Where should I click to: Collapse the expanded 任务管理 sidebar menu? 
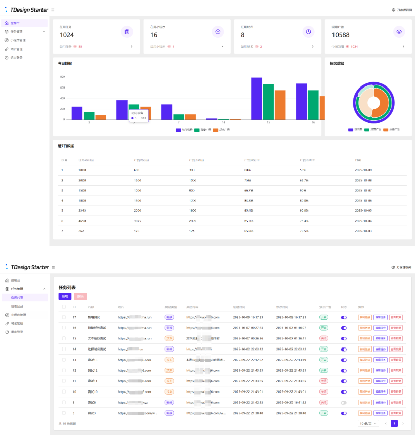click(x=44, y=289)
